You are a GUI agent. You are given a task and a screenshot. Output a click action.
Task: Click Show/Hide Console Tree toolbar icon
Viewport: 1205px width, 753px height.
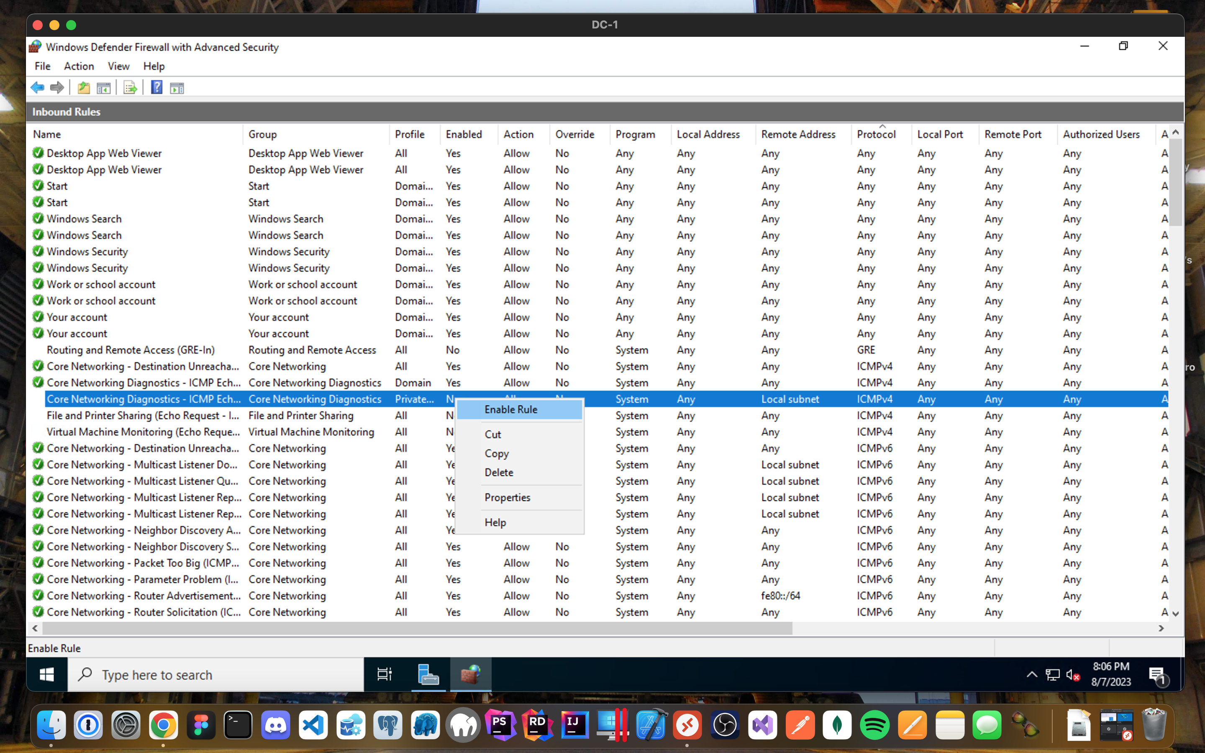coord(104,88)
